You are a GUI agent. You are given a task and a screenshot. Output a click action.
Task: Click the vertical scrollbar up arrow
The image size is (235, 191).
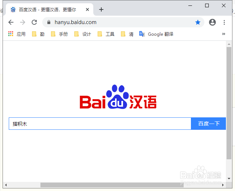(229, 44)
